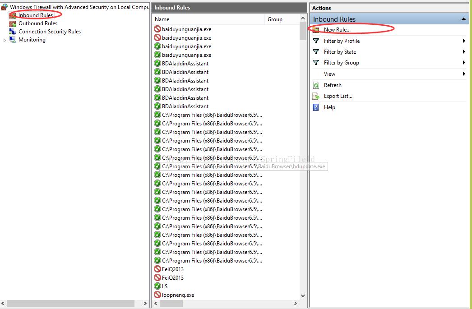Screen dimensions: 472x309
Task: Choose Filter by Group action
Action: pyautogui.click(x=341, y=63)
